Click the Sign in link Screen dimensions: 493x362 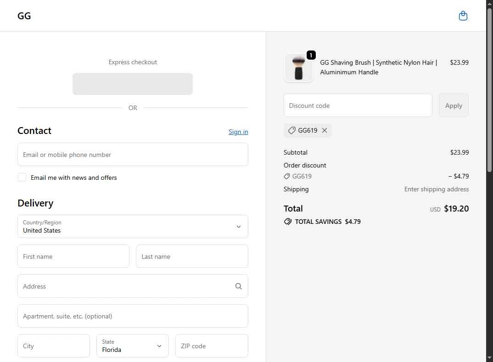tap(238, 132)
